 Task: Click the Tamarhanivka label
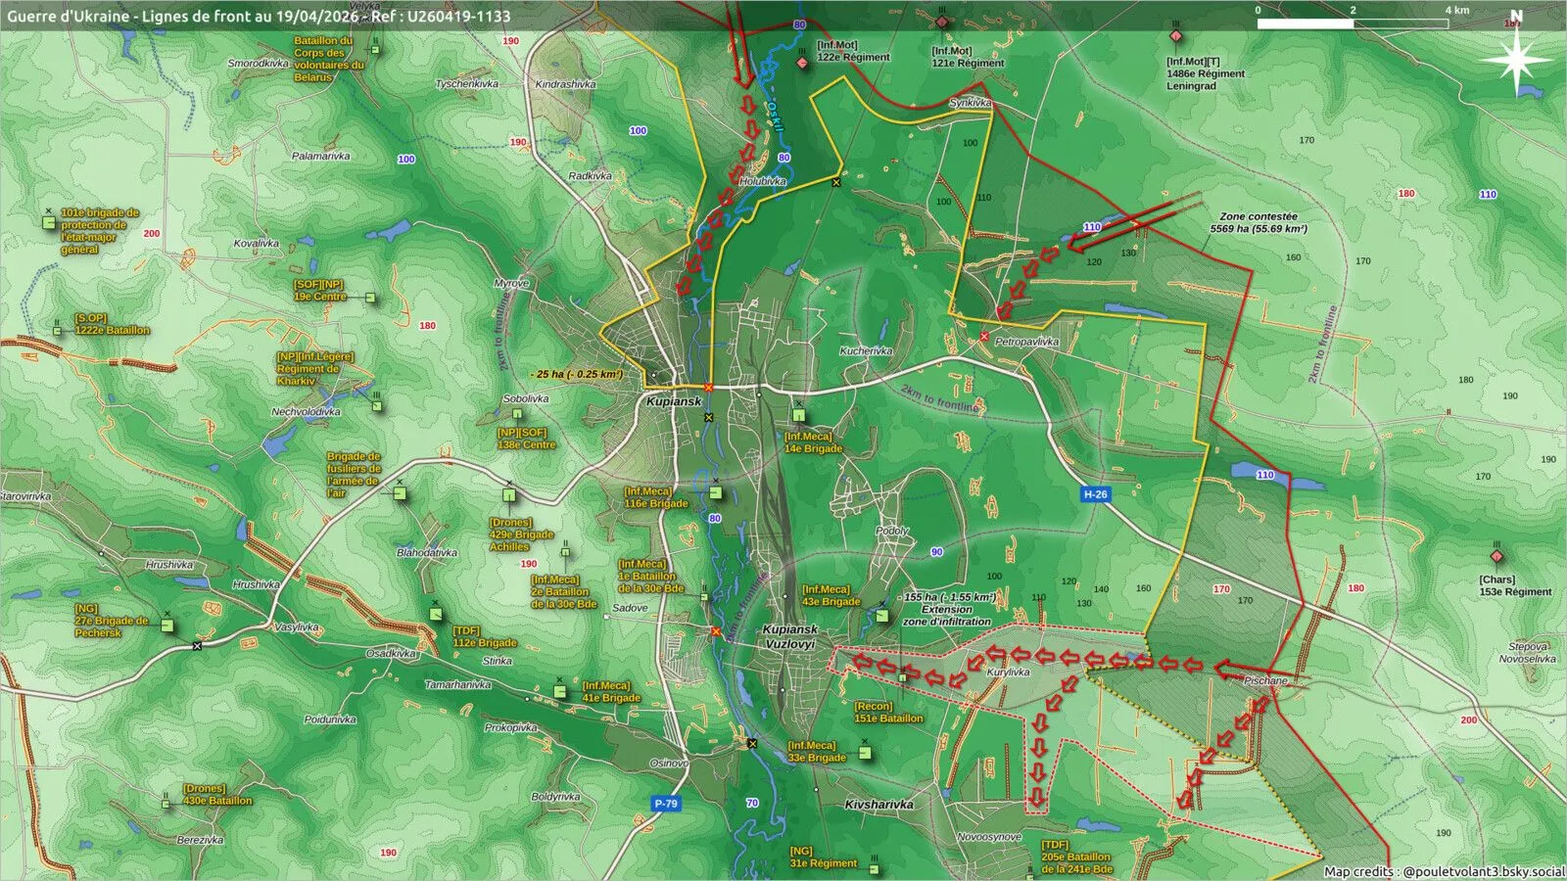tap(457, 685)
